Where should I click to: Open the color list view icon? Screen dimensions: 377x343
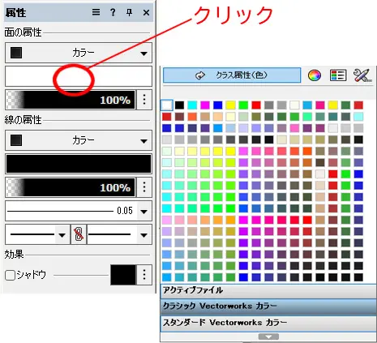pyautogui.click(x=338, y=75)
